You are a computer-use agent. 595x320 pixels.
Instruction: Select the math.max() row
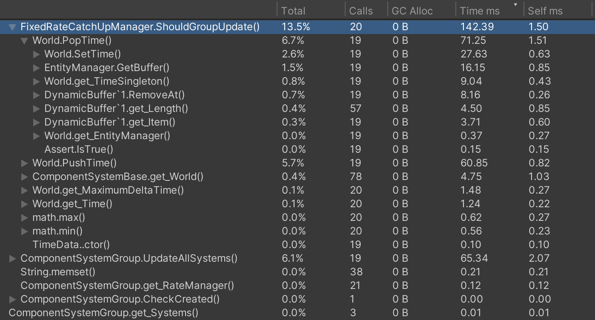(x=297, y=218)
